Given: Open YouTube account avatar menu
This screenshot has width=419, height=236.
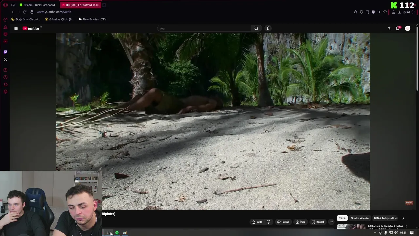Looking at the screenshot, I should pyautogui.click(x=408, y=29).
